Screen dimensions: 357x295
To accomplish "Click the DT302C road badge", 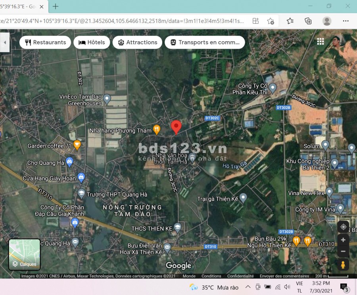I will coord(212,118).
